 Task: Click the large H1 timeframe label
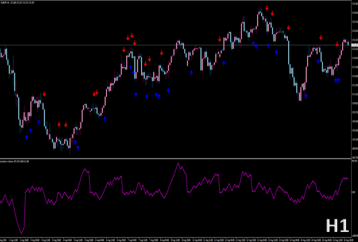[337, 226]
